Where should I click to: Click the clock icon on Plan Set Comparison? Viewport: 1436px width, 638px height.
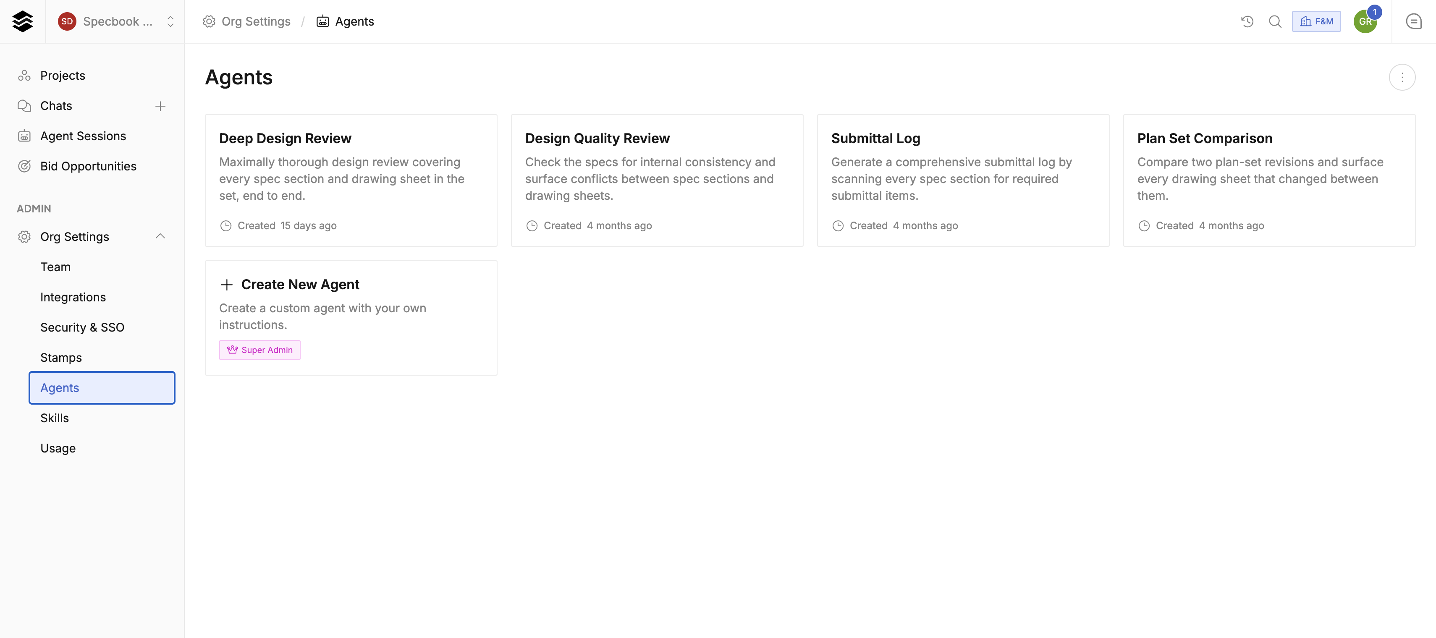(x=1144, y=226)
